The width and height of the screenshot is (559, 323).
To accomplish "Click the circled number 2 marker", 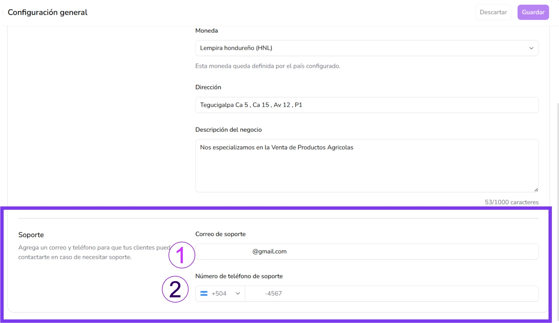I will pos(175,289).
